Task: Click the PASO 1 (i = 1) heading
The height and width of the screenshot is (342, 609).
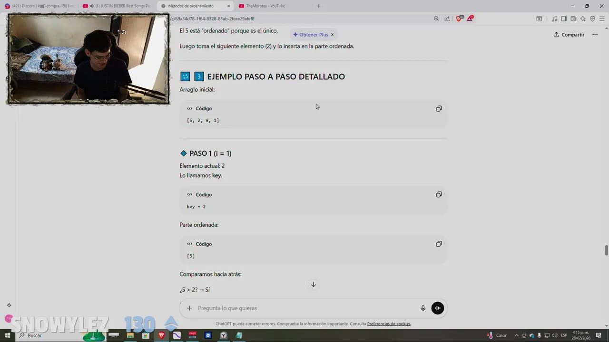Action: pyautogui.click(x=210, y=153)
